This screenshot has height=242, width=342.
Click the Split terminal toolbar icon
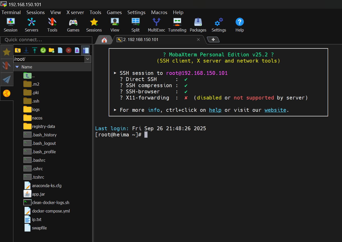pyautogui.click(x=135, y=25)
